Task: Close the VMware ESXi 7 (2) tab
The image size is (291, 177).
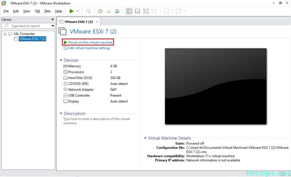Action: coord(97,22)
